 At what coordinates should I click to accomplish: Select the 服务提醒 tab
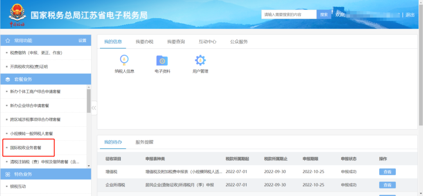click(x=144, y=142)
